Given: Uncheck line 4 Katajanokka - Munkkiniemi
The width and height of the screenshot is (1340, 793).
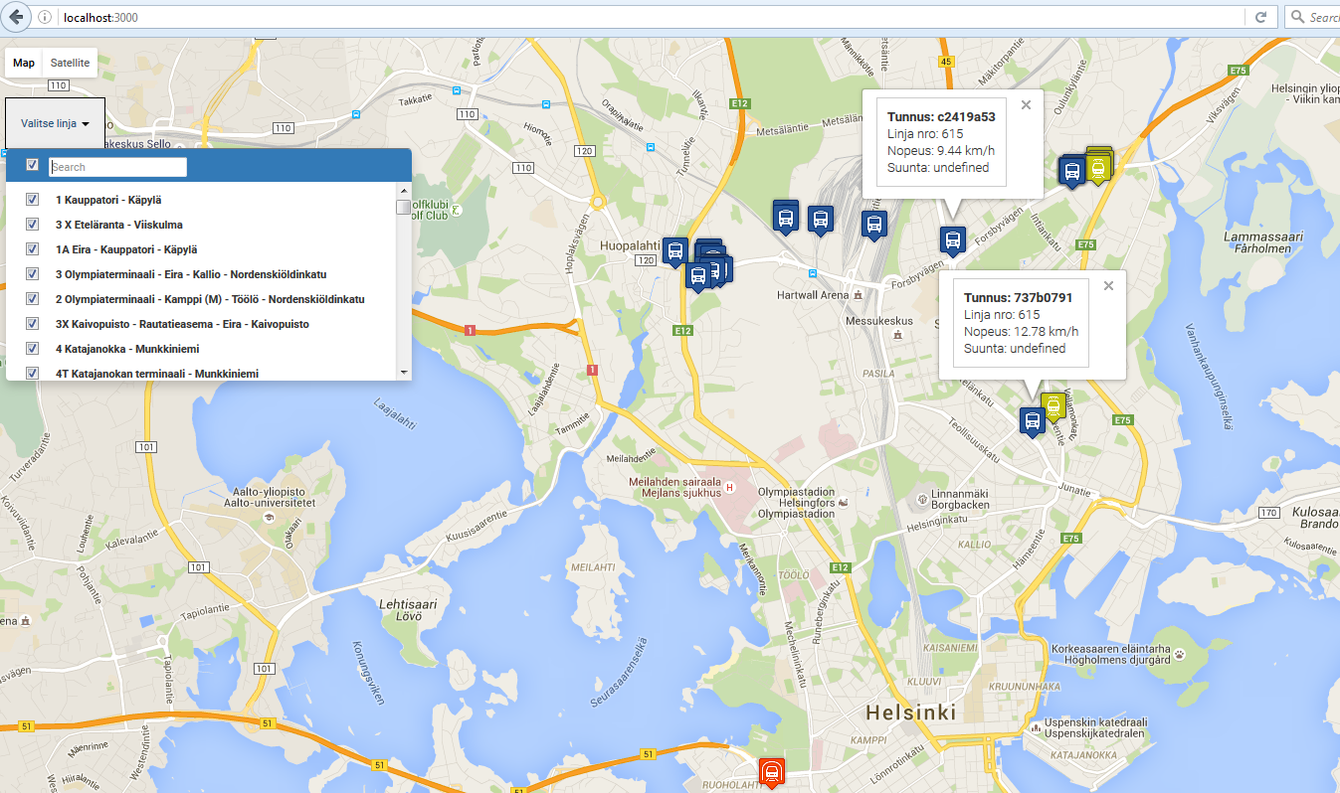Looking at the screenshot, I should (x=32, y=348).
